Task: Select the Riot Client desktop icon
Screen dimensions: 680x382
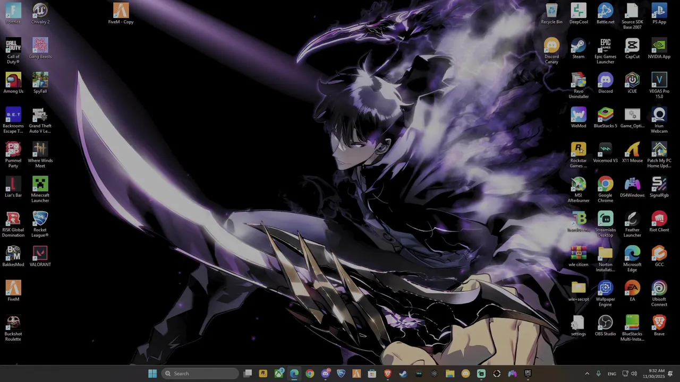Action: coord(659,222)
